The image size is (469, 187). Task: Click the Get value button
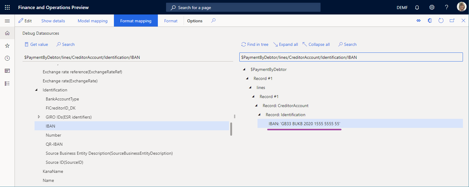click(x=36, y=44)
